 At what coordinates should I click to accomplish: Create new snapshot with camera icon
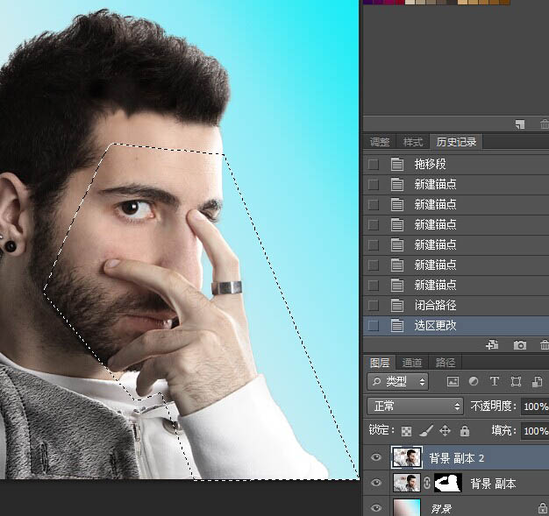point(519,345)
